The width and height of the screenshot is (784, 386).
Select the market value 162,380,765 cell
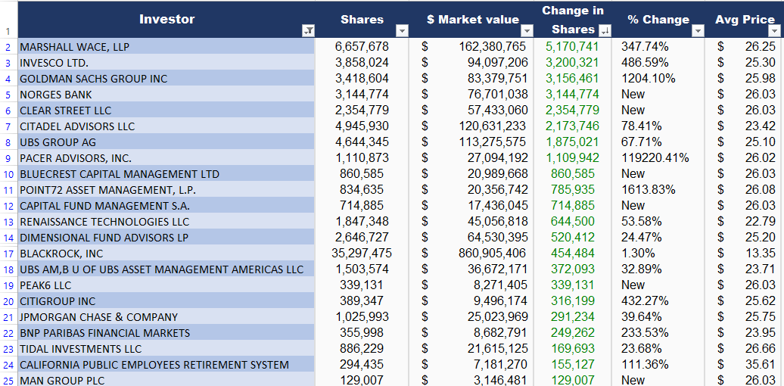tap(471, 47)
